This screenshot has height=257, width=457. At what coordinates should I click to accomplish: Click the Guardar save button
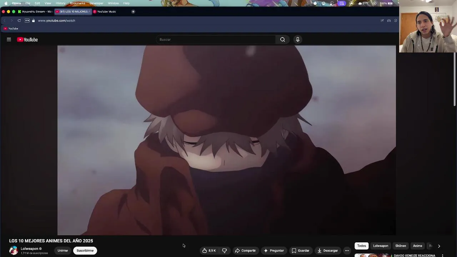(x=301, y=251)
